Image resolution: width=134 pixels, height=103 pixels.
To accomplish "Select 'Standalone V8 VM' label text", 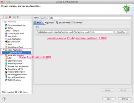I will [16, 69].
